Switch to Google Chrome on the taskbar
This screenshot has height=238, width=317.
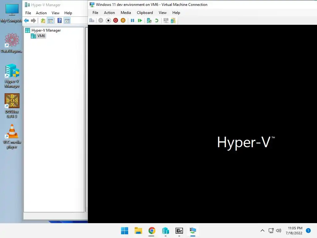click(x=152, y=231)
